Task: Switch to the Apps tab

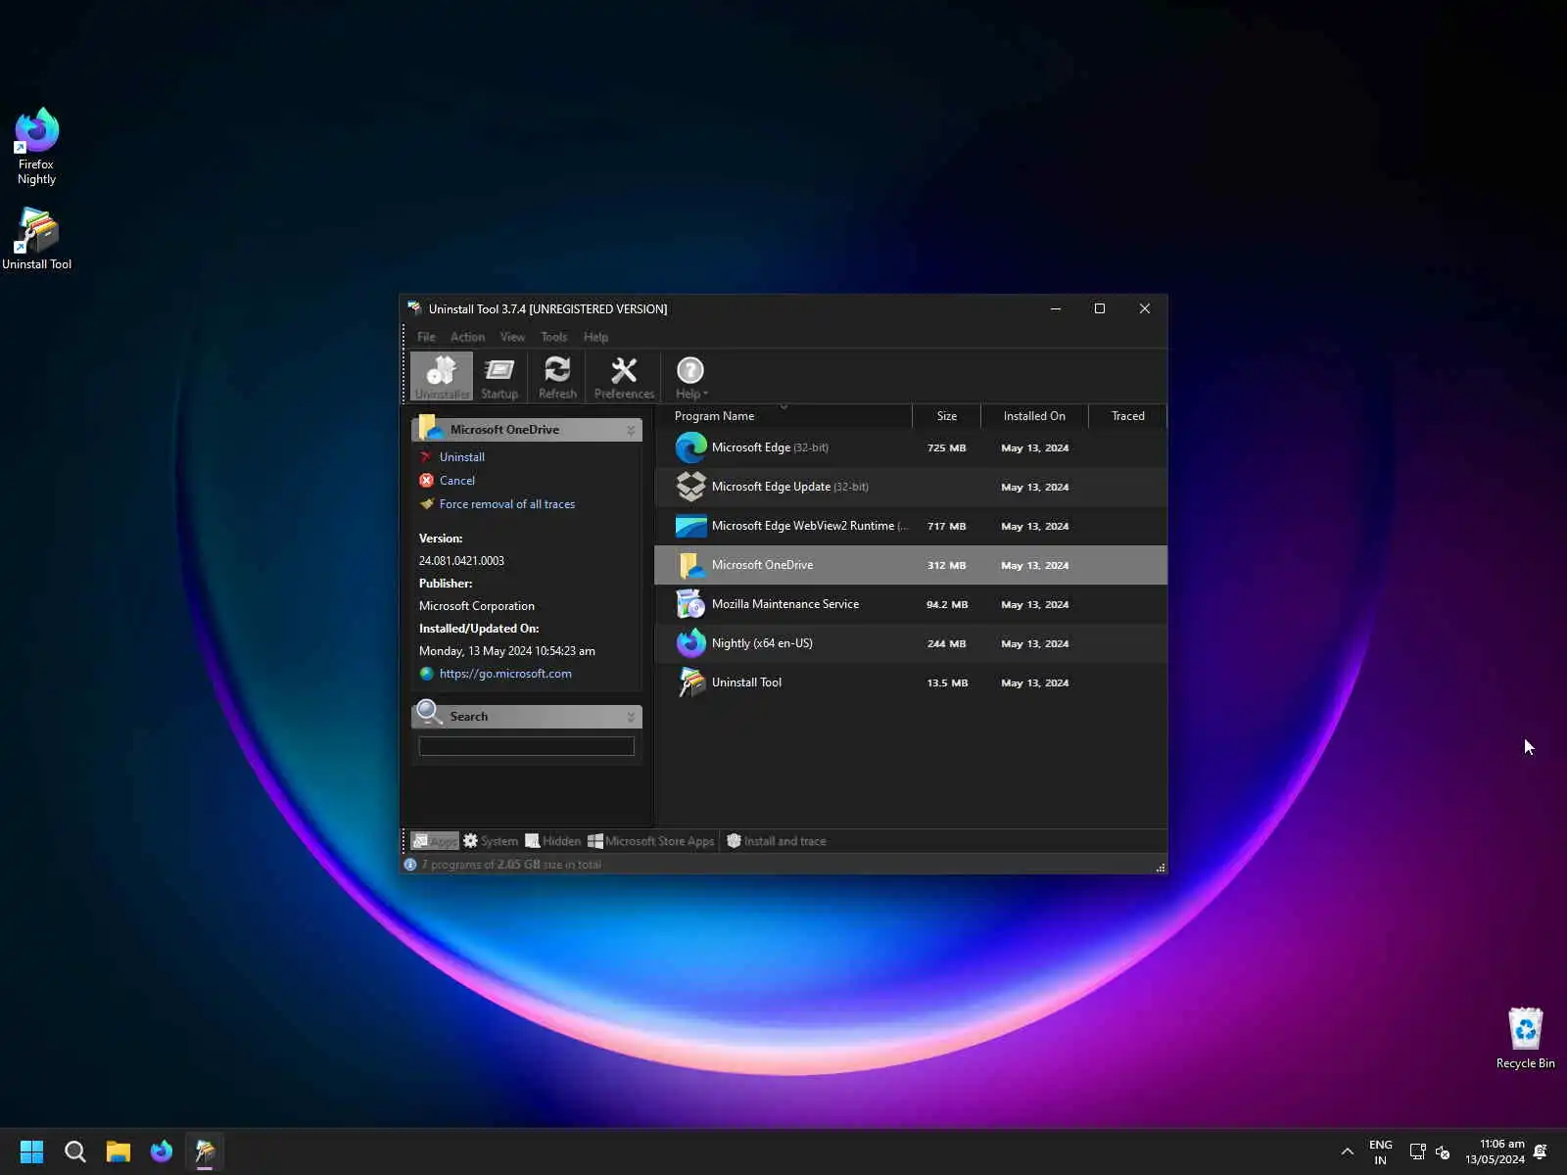Action: pyautogui.click(x=435, y=841)
